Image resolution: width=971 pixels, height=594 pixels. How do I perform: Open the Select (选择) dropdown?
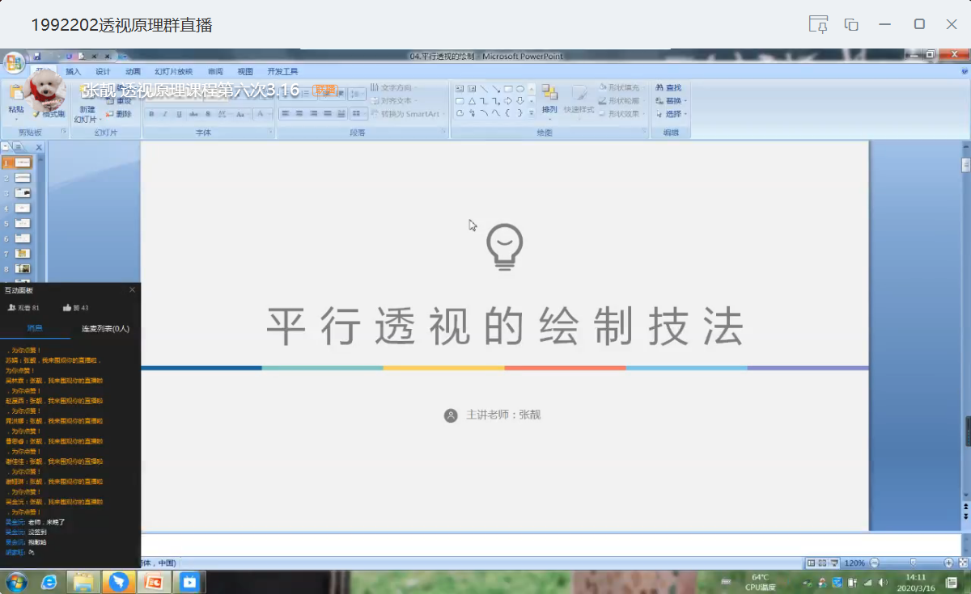(672, 114)
